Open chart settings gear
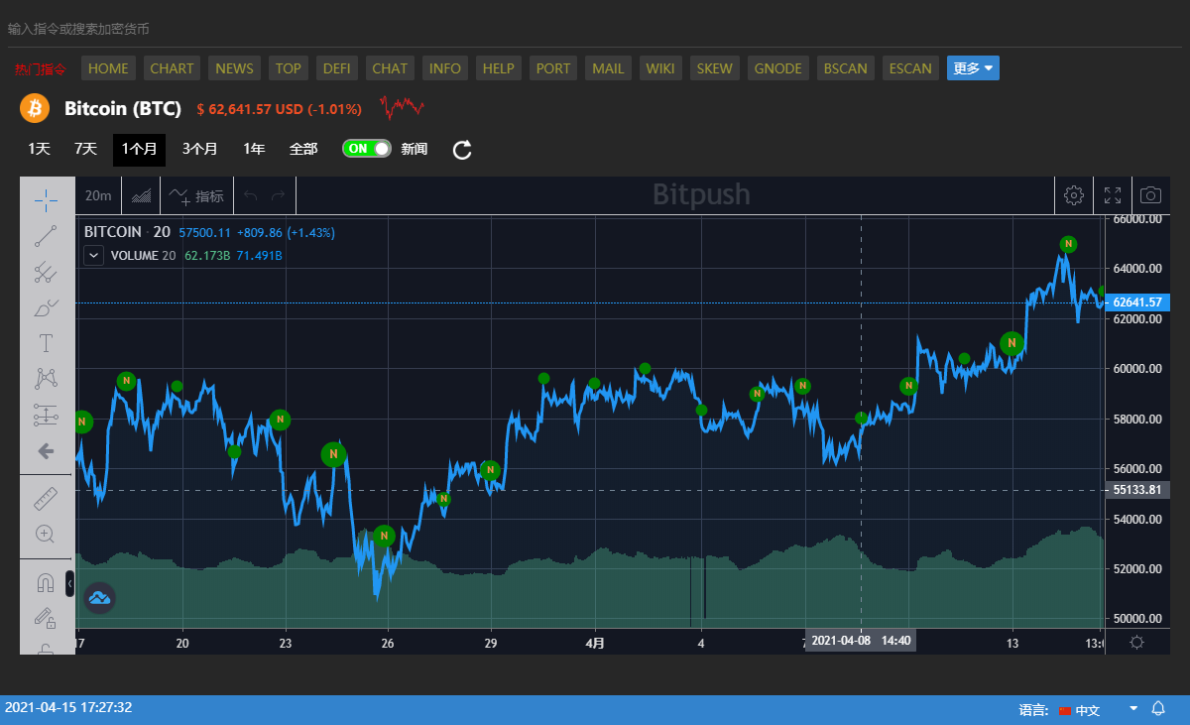Screen dimensions: 1190x725 pyautogui.click(x=1073, y=195)
